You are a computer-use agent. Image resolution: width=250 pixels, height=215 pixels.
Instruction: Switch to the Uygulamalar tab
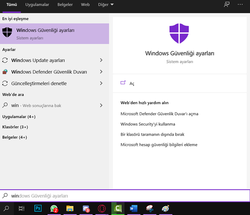(x=37, y=5)
